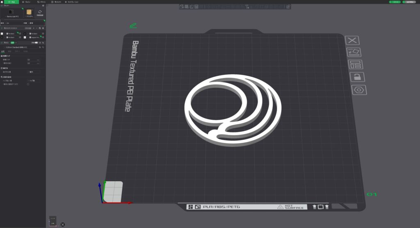Open the seam position dropdown
The image size is (420, 228).
click(x=33, y=72)
